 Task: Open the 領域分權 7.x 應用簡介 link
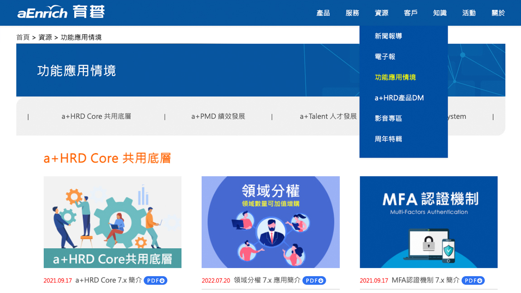coord(267,280)
